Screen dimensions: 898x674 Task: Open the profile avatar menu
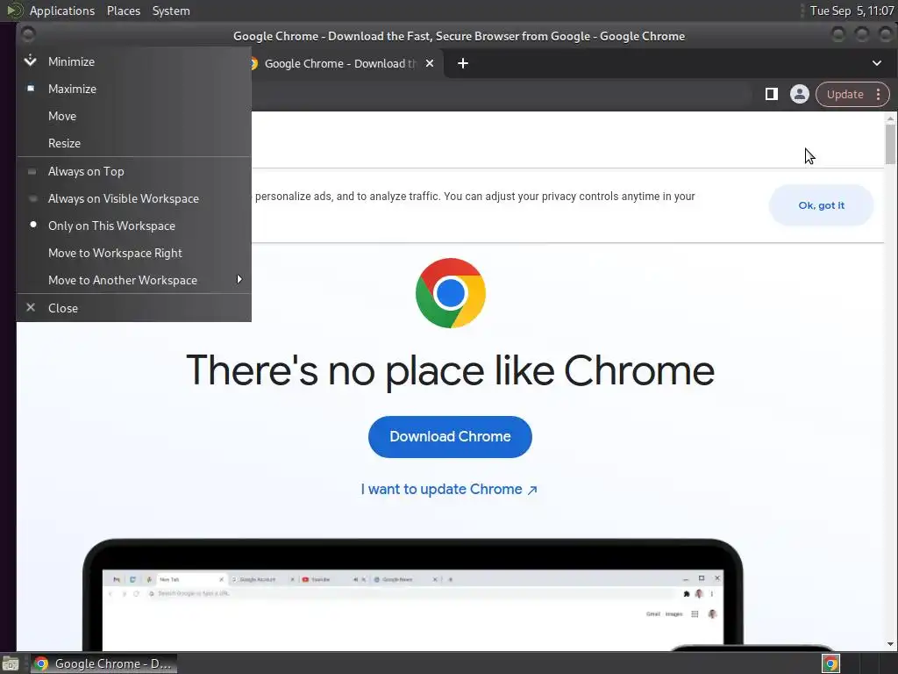tap(800, 94)
